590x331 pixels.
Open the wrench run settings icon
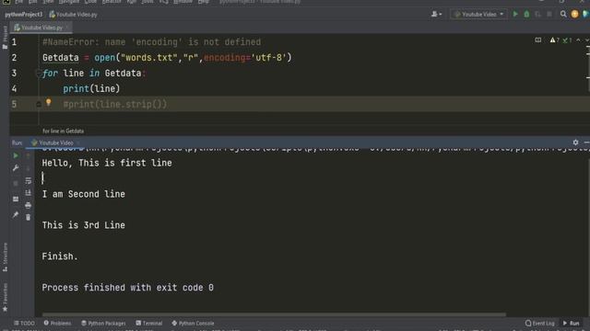click(x=16, y=168)
